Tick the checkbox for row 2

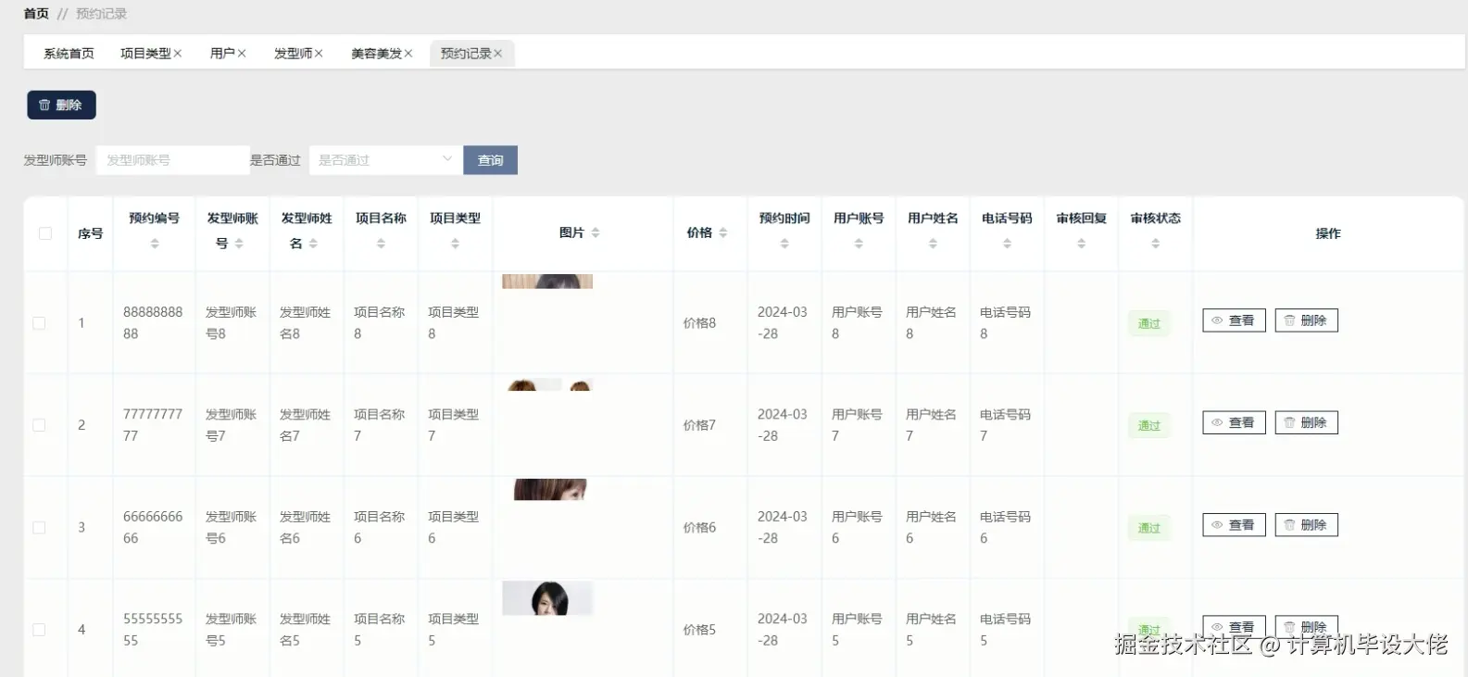39,425
